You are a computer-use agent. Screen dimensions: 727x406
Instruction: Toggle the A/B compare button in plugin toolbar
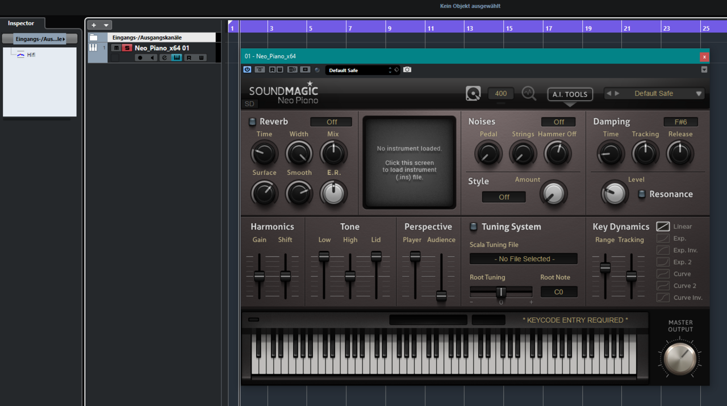pos(293,69)
